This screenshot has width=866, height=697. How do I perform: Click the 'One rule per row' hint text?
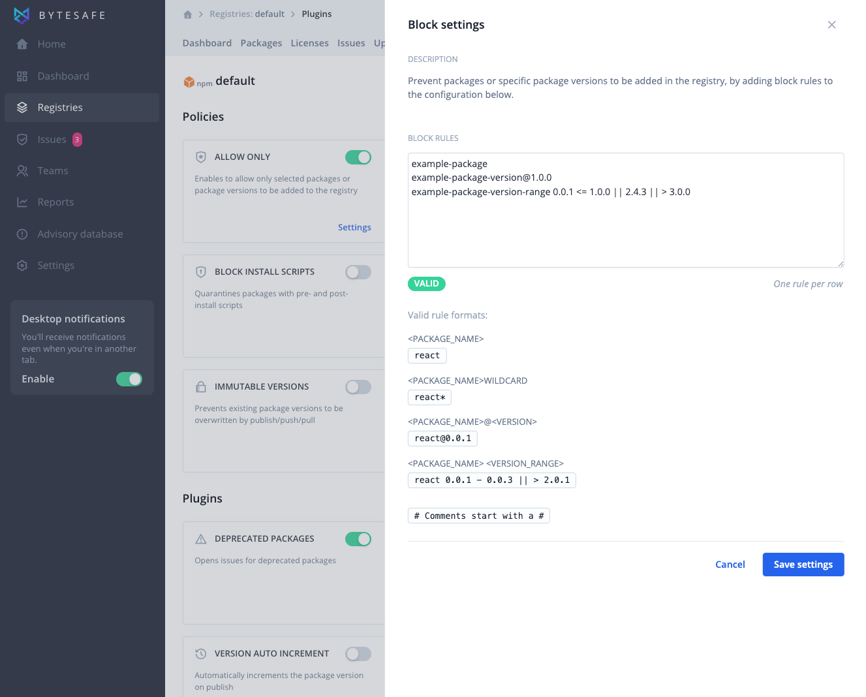tap(808, 284)
